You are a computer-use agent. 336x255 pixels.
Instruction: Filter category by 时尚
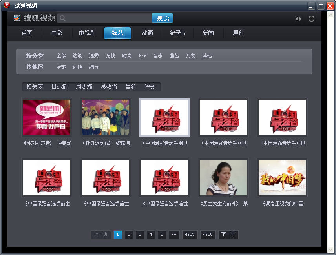pyautogui.click(x=127, y=56)
